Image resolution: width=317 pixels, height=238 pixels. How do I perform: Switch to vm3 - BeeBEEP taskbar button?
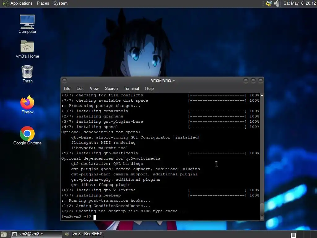point(84,234)
